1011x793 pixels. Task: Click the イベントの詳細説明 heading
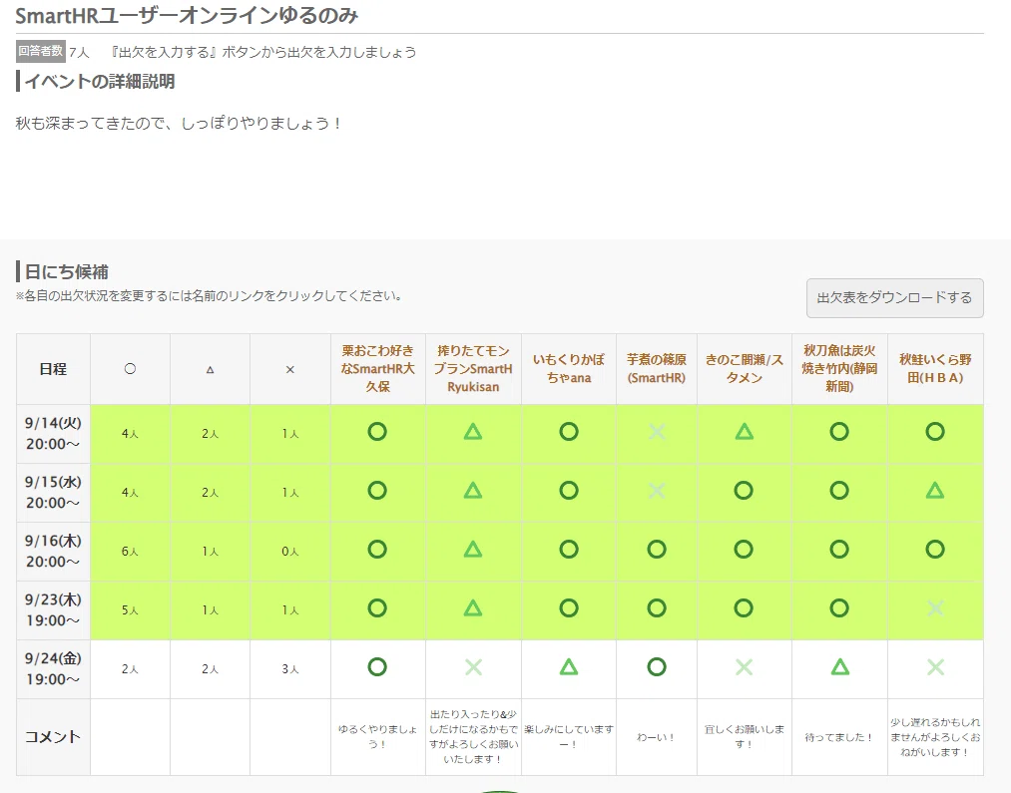[x=99, y=81]
